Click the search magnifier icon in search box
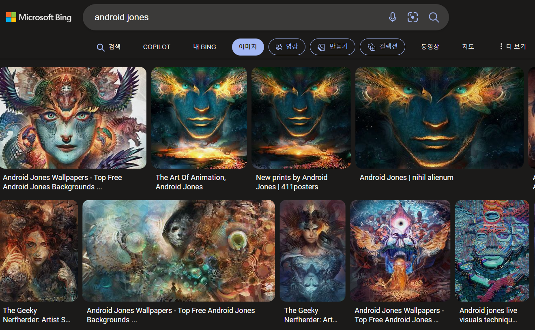 point(434,17)
